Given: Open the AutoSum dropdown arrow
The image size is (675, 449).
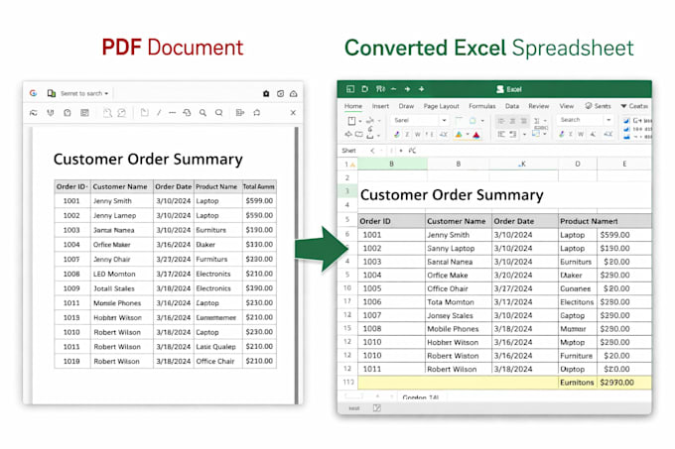Looking at the screenshot, I should point(545,121).
